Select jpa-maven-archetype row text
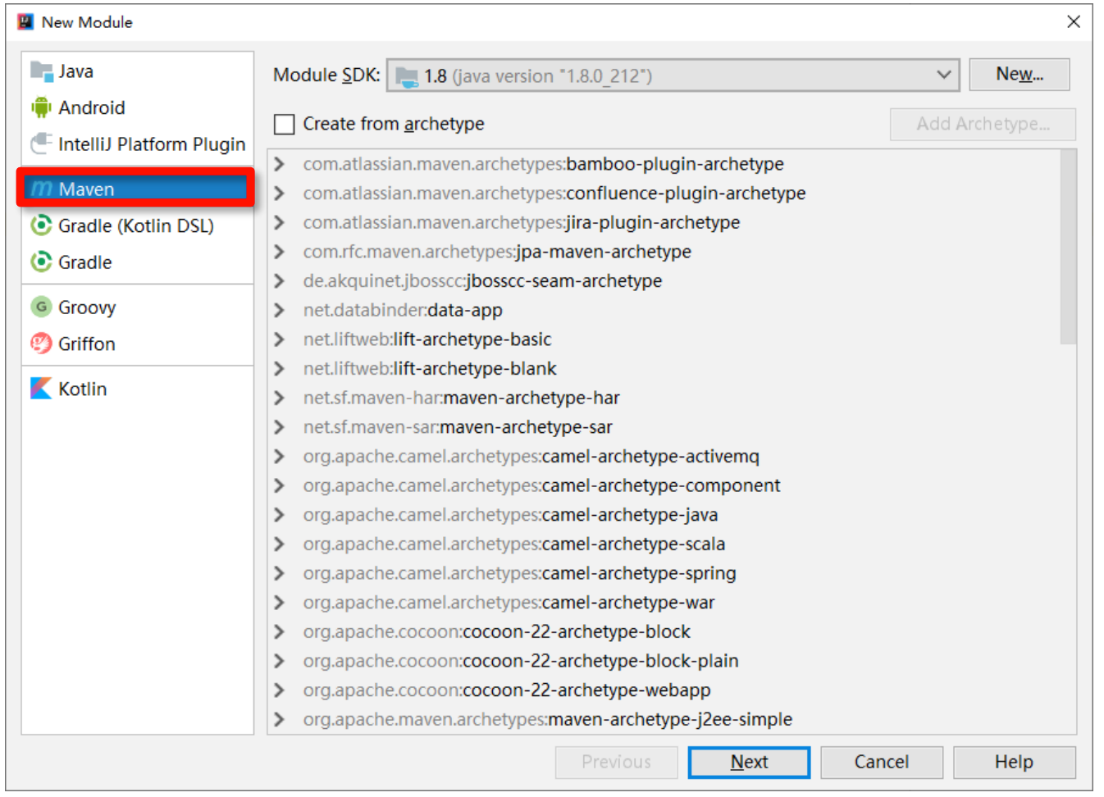The image size is (1104, 797). 497,252
